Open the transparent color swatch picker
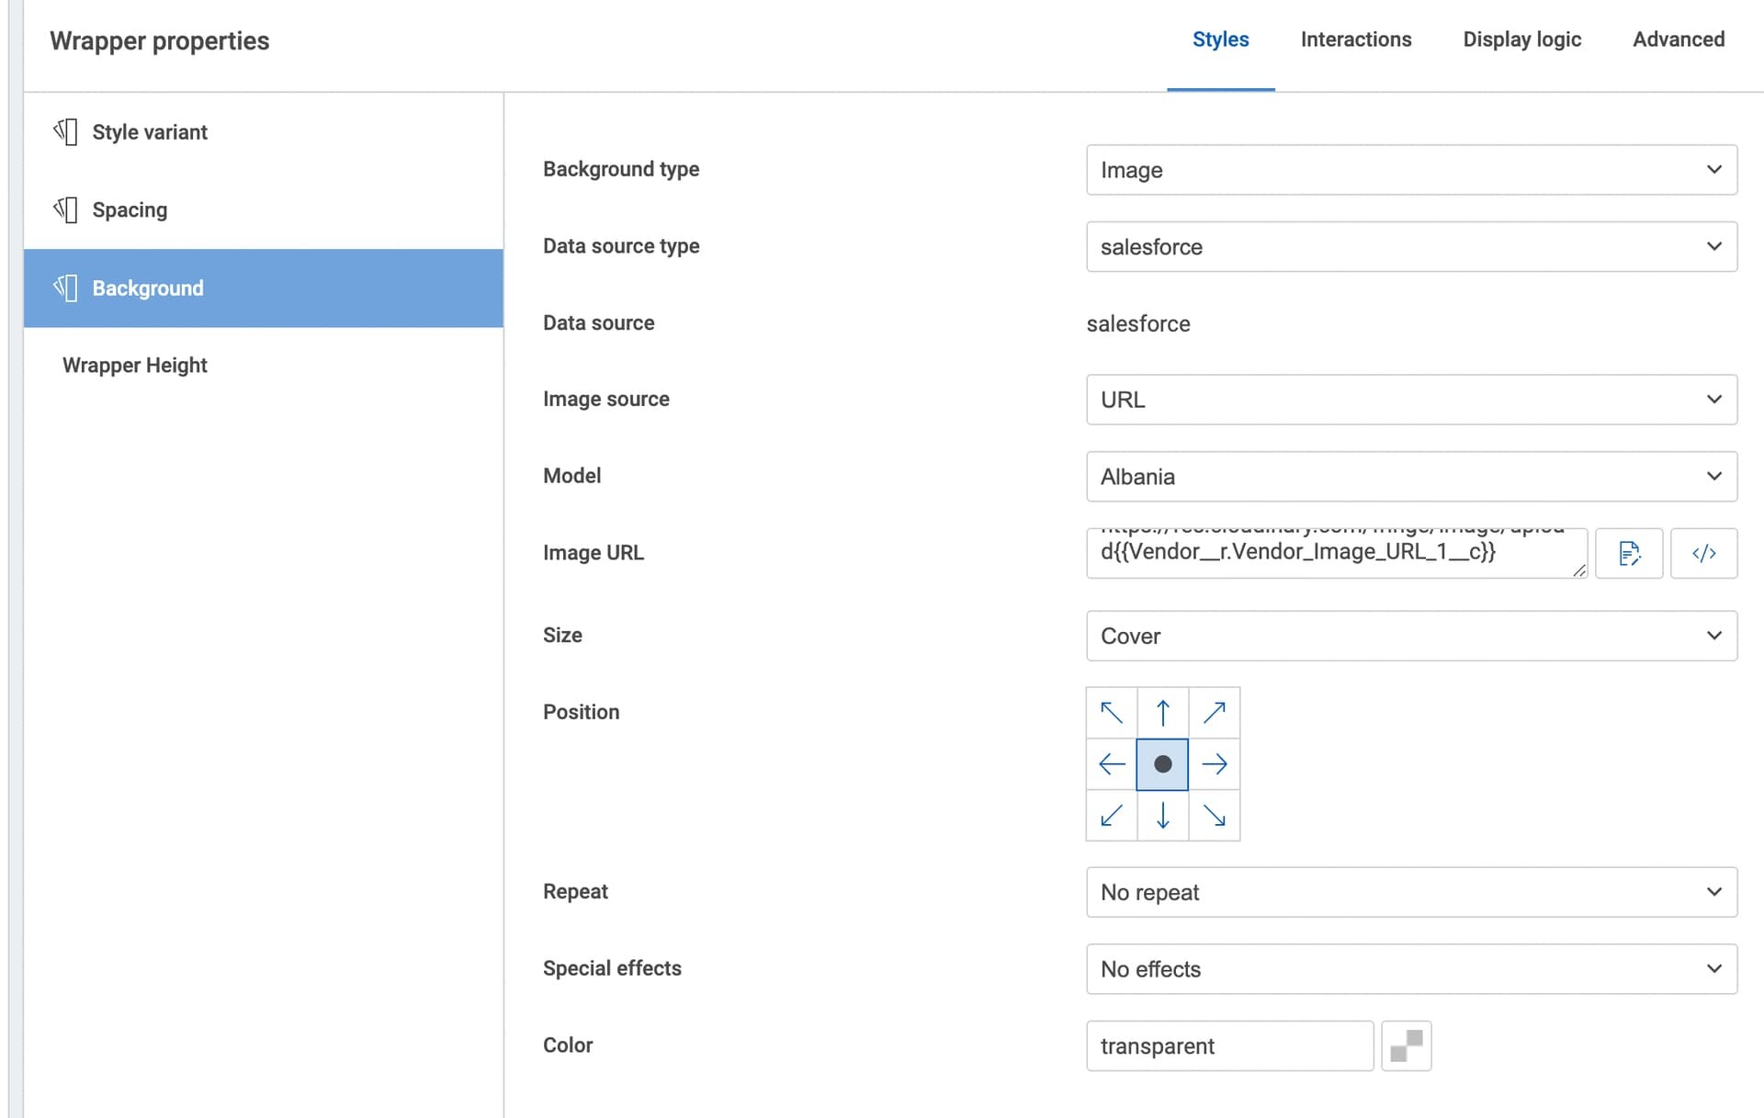 pyautogui.click(x=1407, y=1046)
